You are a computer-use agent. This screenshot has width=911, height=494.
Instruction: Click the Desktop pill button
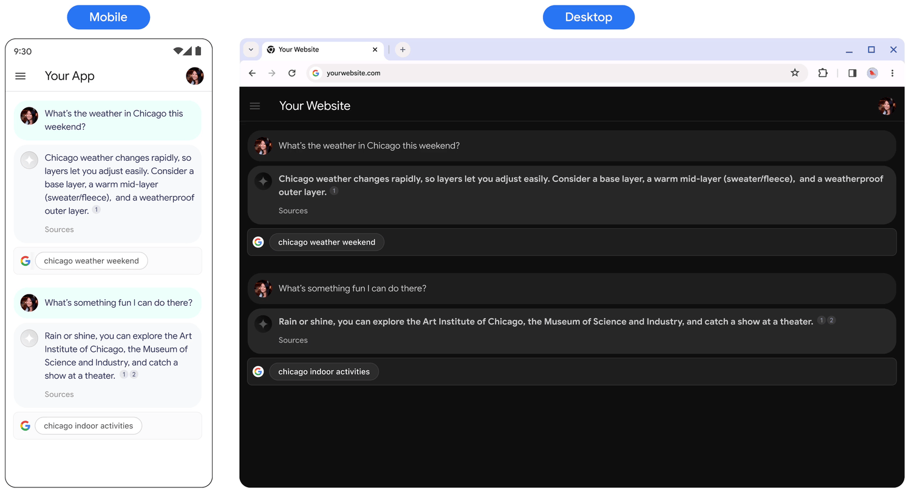589,17
